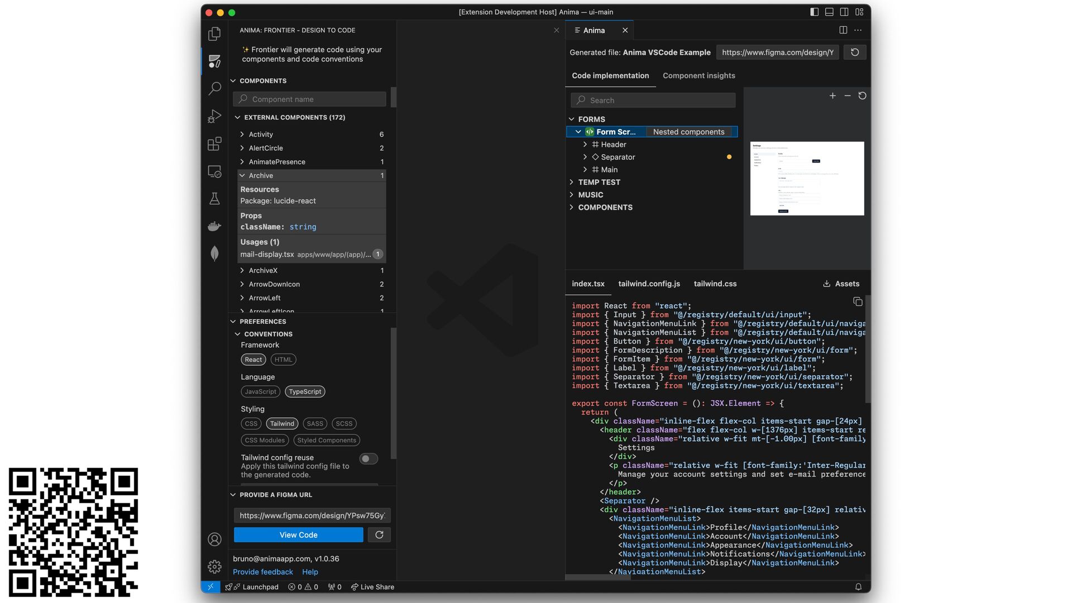1072x603 pixels.
Task: Click the View Code button
Action: [298, 535]
